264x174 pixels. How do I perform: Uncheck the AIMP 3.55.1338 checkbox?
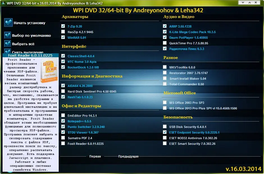tap(165, 26)
